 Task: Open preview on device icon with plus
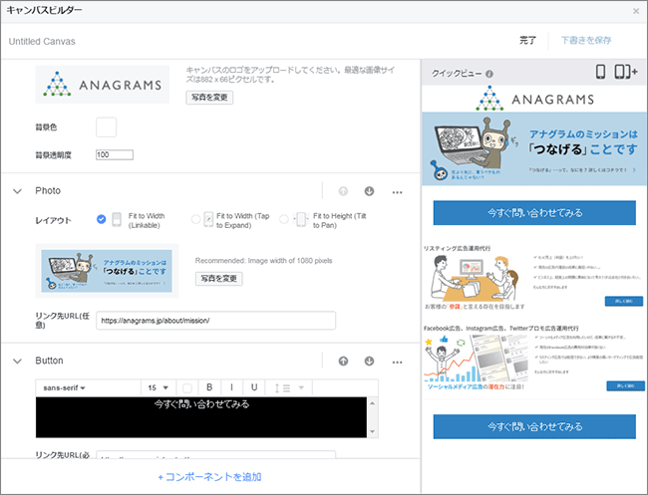pos(626,72)
